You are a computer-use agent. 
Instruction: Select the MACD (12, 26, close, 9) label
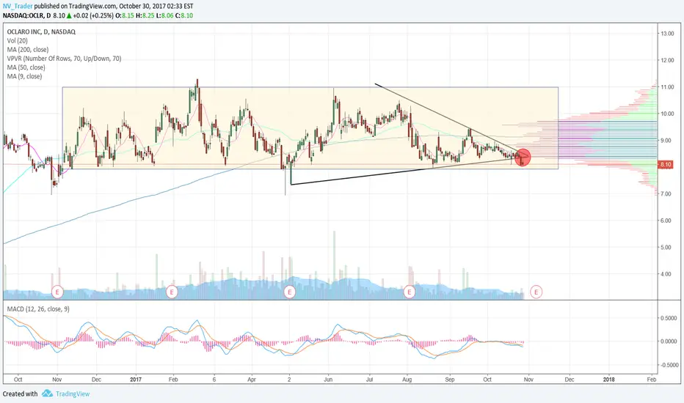[x=38, y=309]
